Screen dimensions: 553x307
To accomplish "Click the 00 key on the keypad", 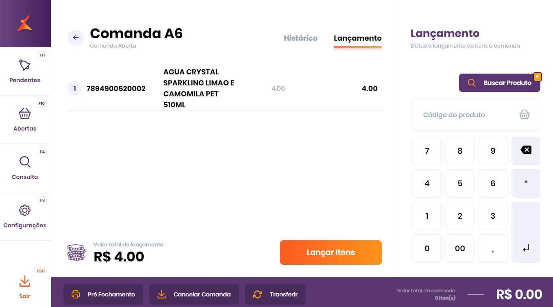I will [460, 248].
